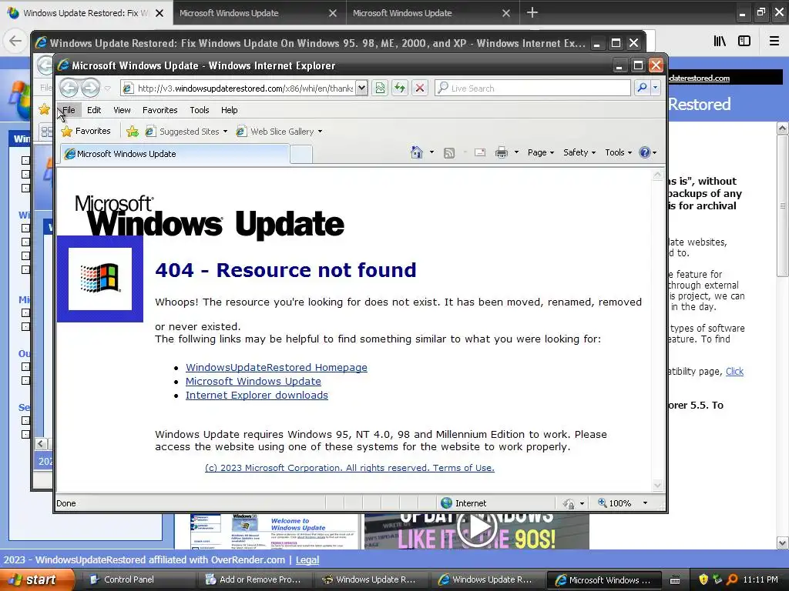Screen dimensions: 789x591
Task: Open the Firefox hamburger menu
Action: 774,42
